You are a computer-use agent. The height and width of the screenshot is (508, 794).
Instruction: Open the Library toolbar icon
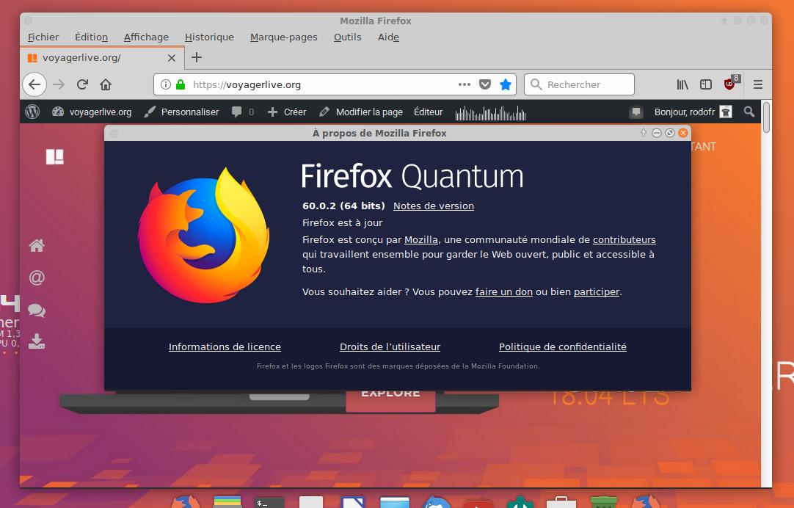(682, 84)
